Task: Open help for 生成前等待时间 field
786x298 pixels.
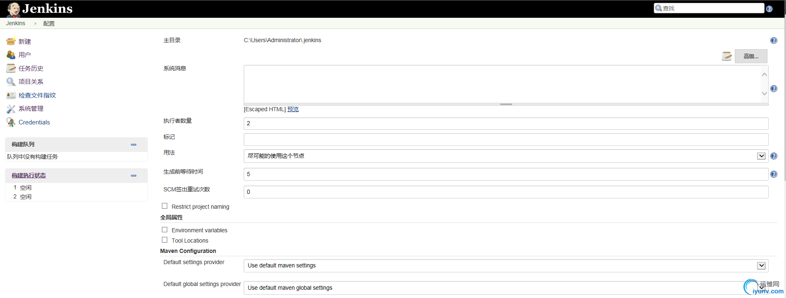Action: coord(774,174)
